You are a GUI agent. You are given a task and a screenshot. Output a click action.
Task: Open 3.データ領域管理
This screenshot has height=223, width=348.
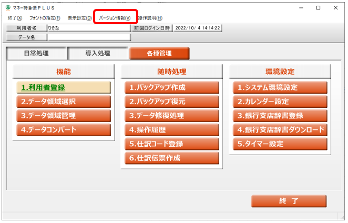coord(64,116)
